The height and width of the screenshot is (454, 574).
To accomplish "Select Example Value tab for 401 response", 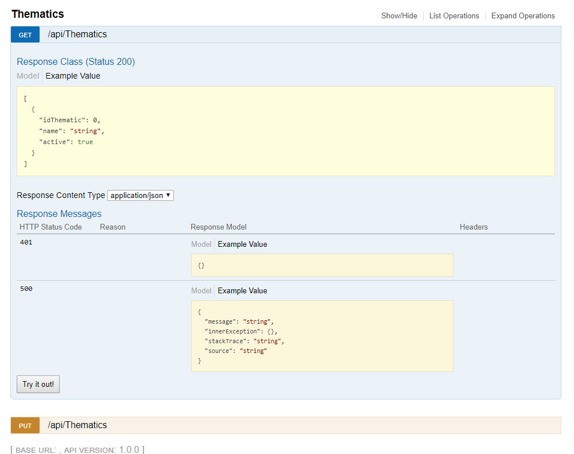I will click(x=242, y=244).
